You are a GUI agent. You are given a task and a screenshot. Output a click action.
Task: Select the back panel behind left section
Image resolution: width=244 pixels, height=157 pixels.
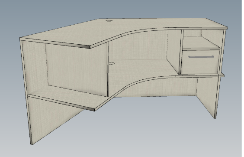pos(77,69)
